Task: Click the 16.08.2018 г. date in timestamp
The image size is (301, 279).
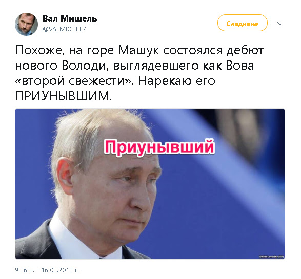Action: [x=60, y=270]
